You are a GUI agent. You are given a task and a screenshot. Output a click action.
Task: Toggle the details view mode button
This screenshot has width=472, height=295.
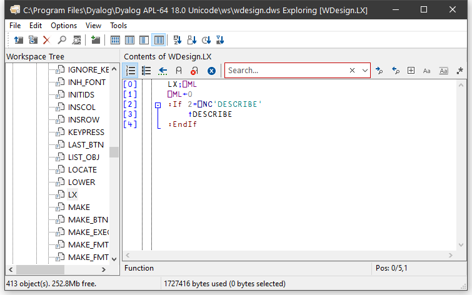[159, 40]
